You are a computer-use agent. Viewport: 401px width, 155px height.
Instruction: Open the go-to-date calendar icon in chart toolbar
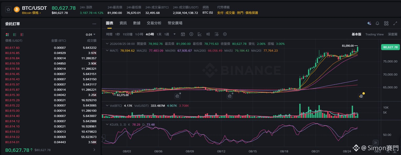[x=183, y=34]
